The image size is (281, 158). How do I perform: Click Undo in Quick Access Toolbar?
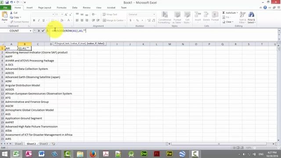pos(11,2)
